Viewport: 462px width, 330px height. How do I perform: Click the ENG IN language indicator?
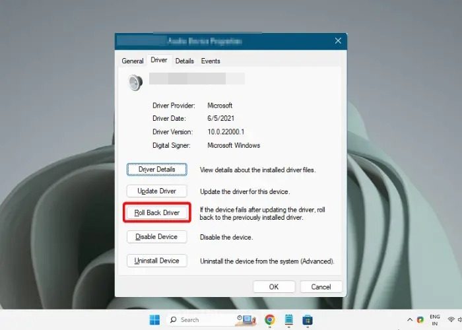tap(435, 320)
